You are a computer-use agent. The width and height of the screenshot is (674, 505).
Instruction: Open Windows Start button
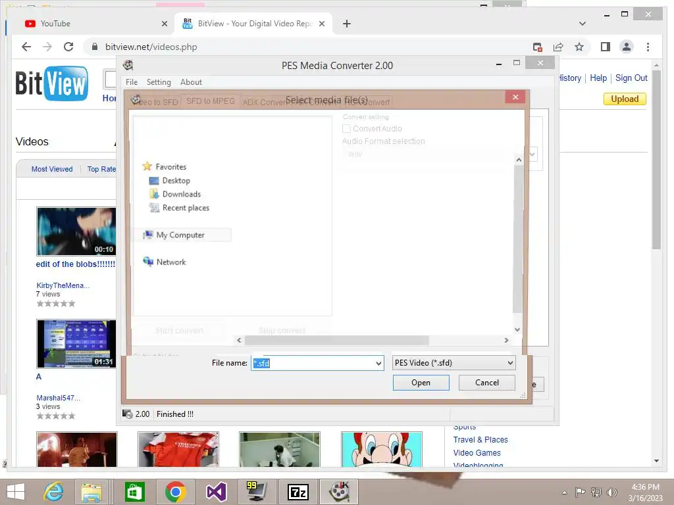point(16,492)
